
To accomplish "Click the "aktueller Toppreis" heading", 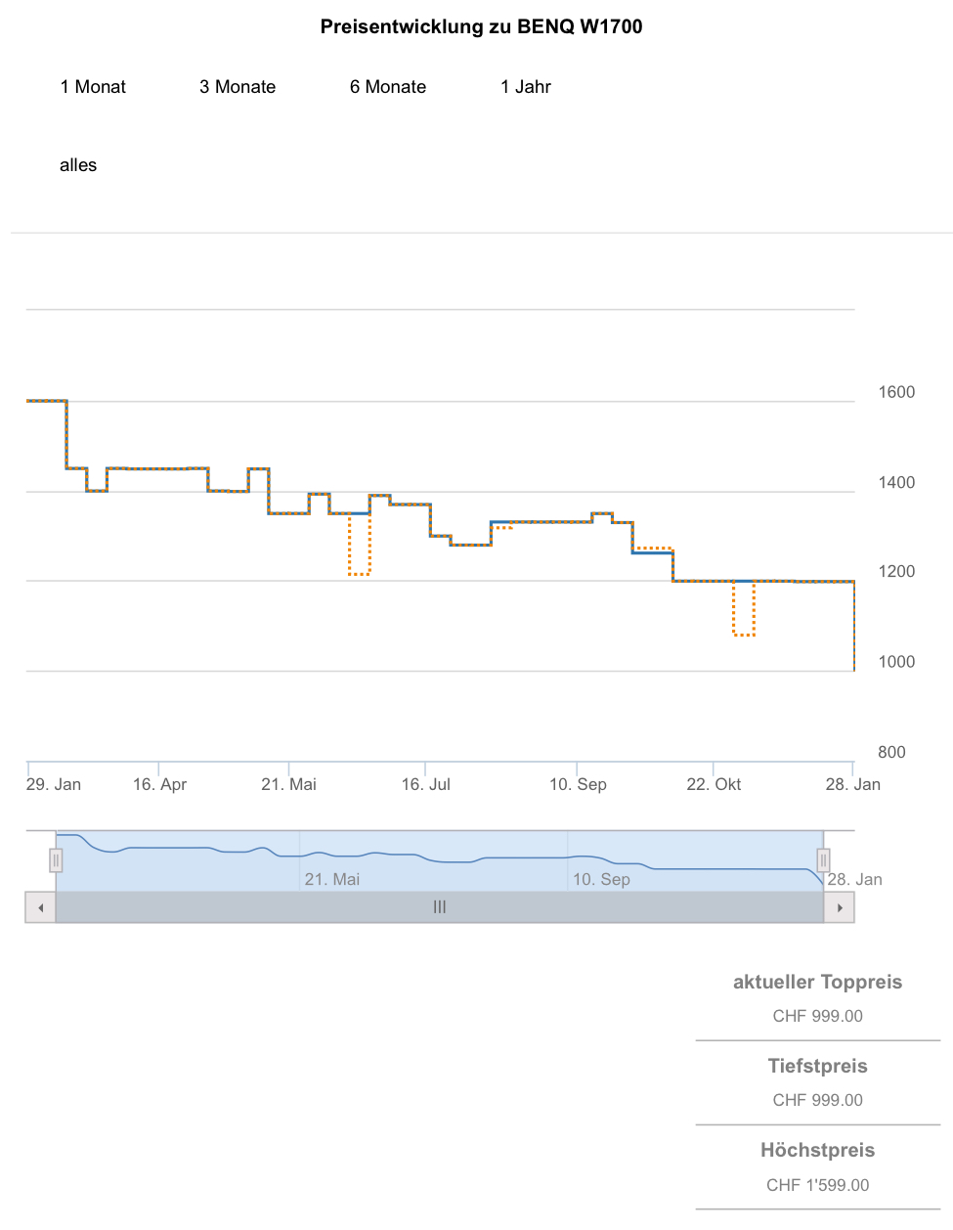I will tap(817, 983).
